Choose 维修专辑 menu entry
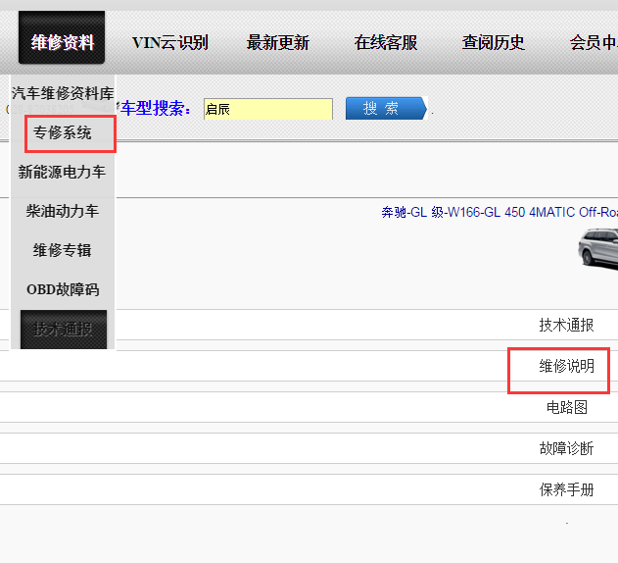 (63, 250)
